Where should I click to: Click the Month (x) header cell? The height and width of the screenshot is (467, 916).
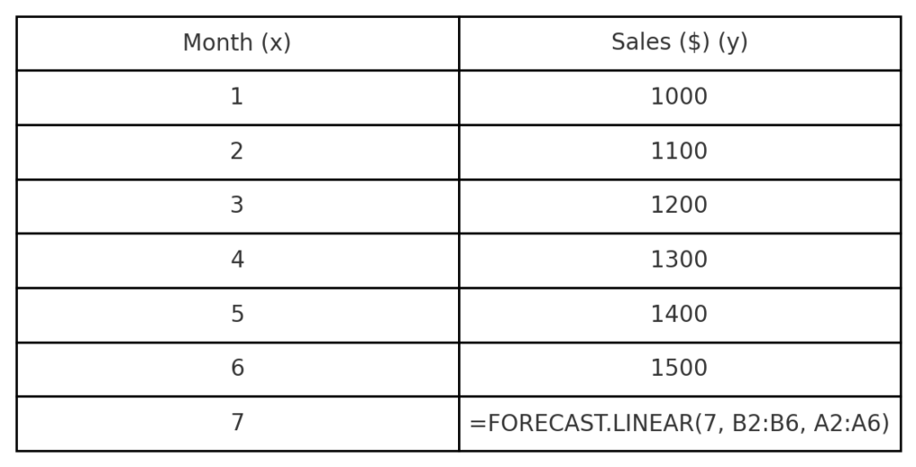click(237, 43)
